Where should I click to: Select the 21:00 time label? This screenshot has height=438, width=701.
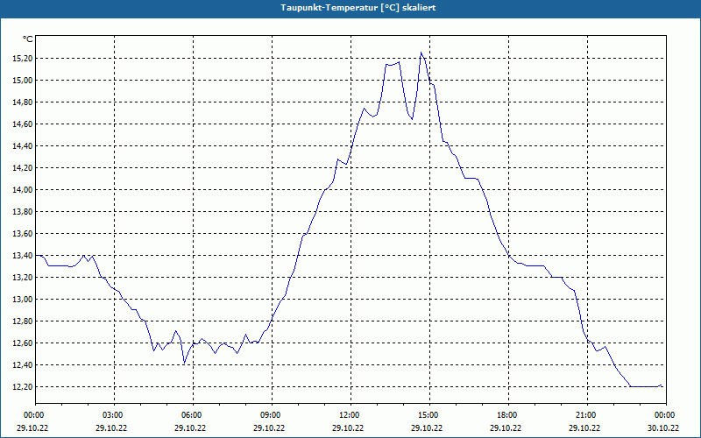(587, 415)
